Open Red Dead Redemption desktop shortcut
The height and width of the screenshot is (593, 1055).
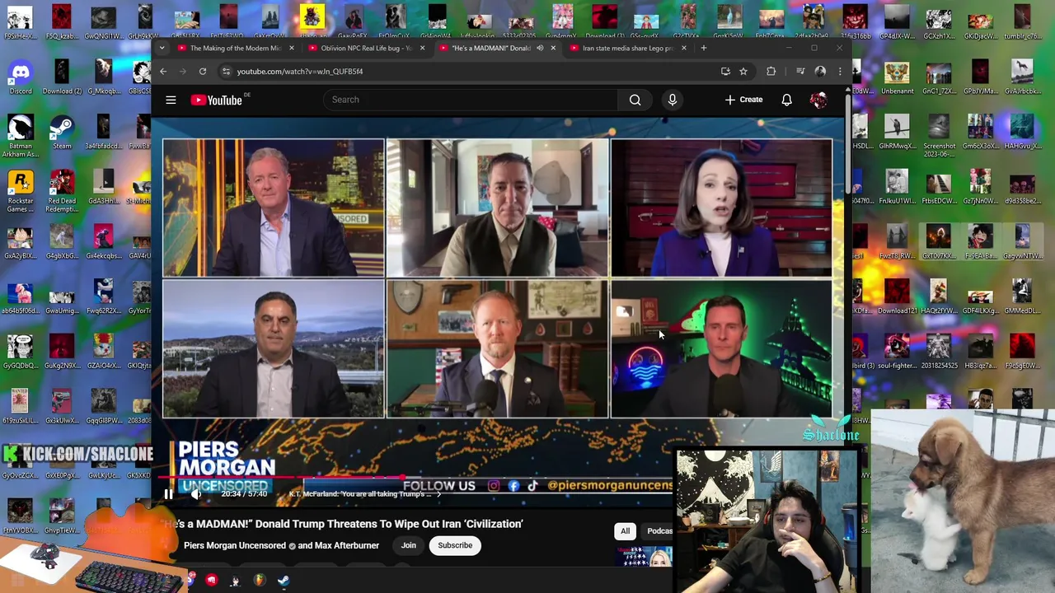[x=62, y=191]
